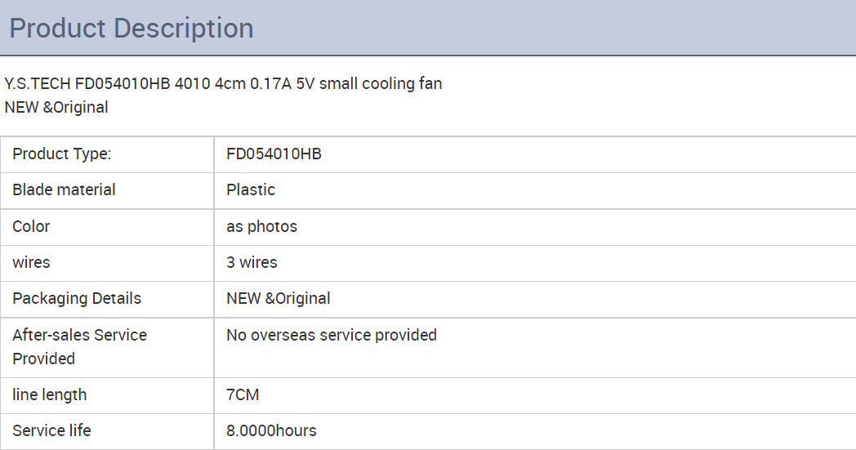Screen dimensions: 856x450
Task: Select the Color label cell
Action: click(107, 227)
